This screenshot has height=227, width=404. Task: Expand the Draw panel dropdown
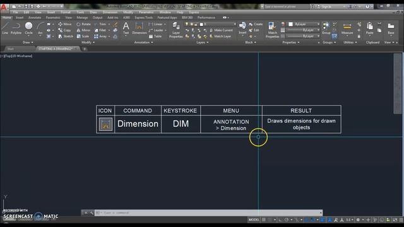(x=28, y=42)
